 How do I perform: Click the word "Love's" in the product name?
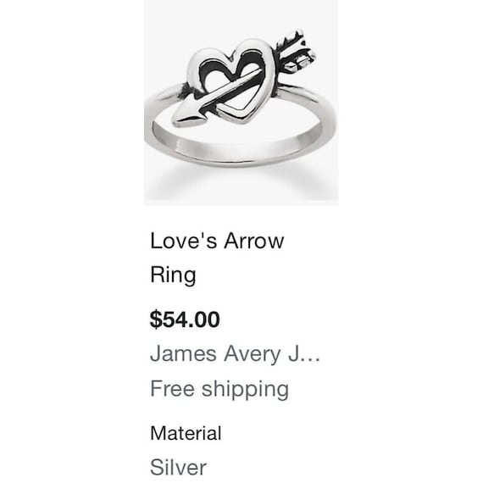[184, 241]
